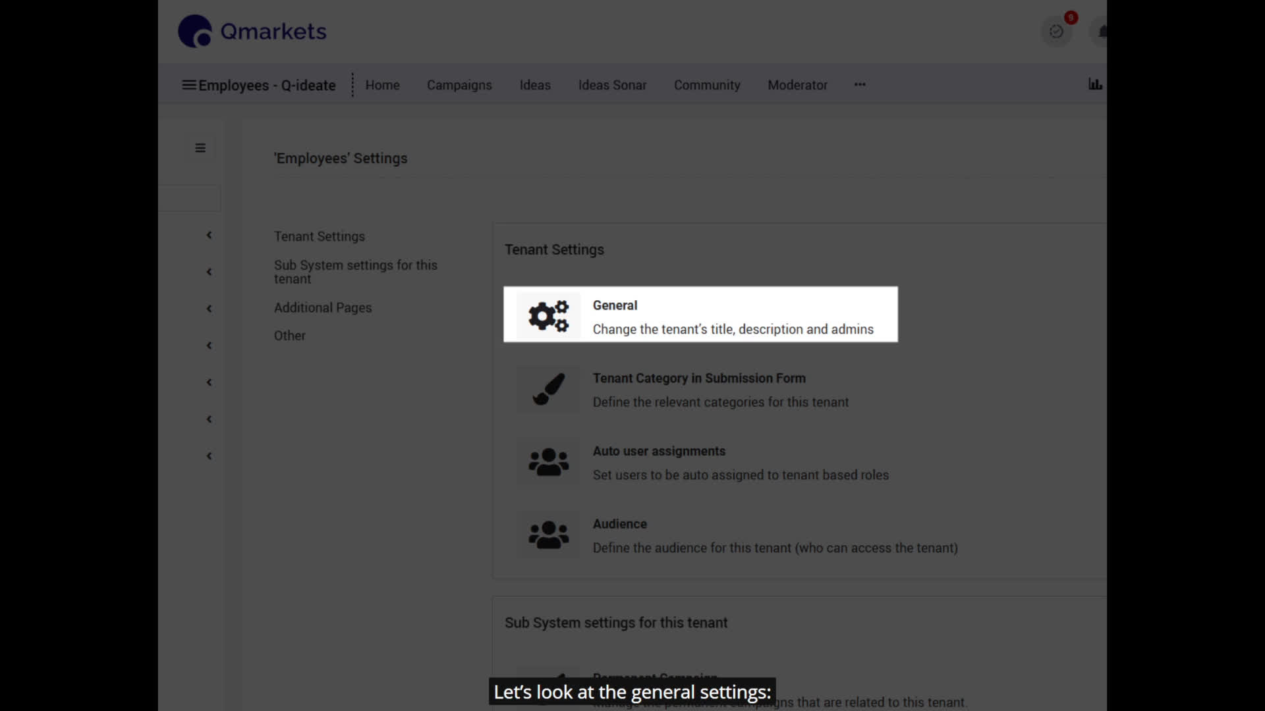Open the tasks checkmark icon with red badge
This screenshot has height=711, width=1265.
(1056, 32)
